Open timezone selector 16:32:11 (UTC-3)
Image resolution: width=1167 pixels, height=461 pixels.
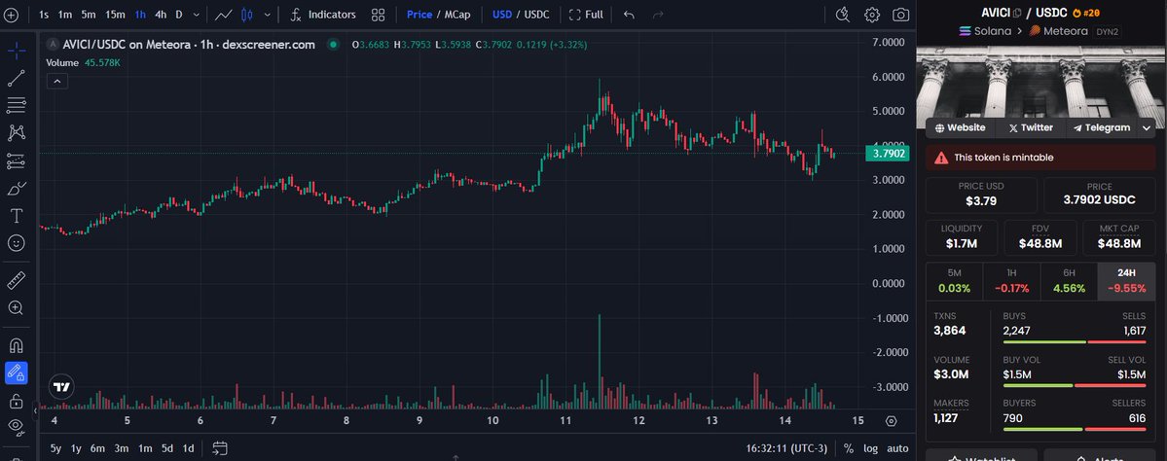[786, 448]
